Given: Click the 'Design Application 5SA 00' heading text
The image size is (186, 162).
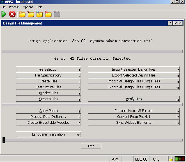Looking at the screenshot, I should [56, 41].
